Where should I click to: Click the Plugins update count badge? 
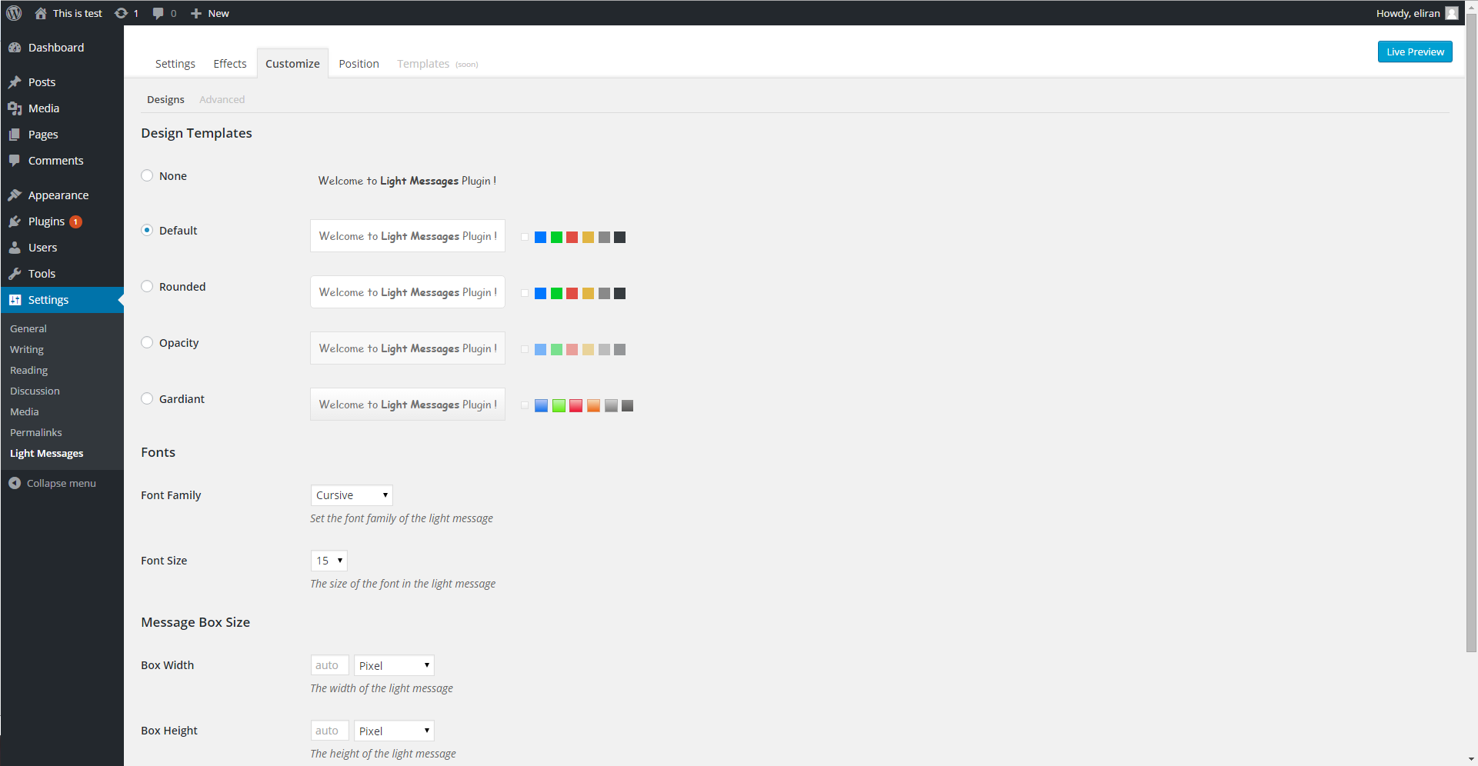coord(75,221)
